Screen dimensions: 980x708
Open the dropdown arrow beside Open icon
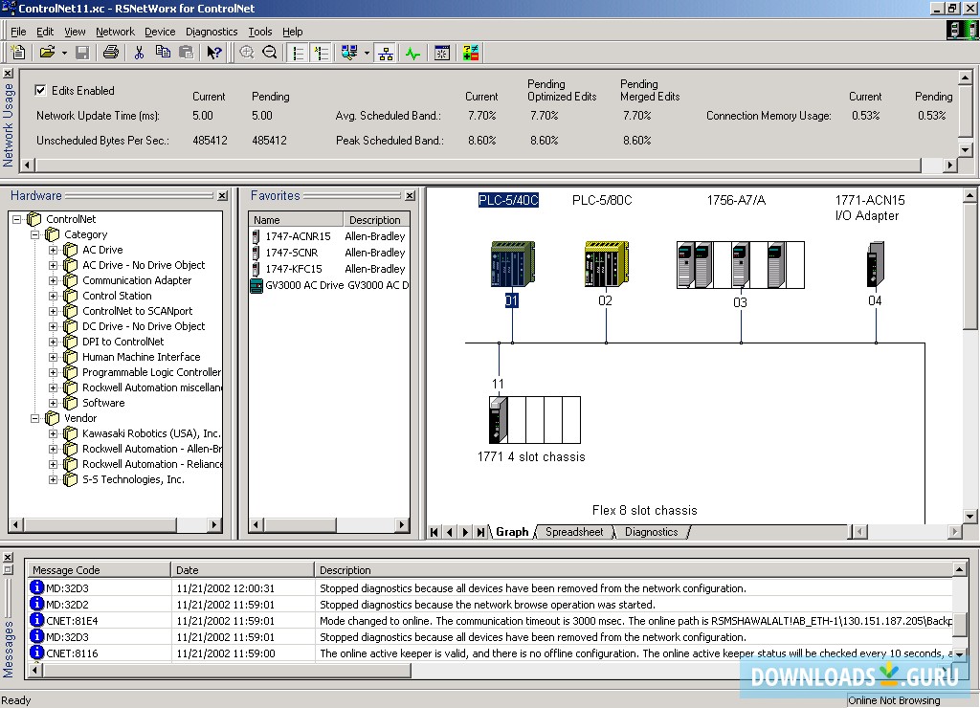63,54
